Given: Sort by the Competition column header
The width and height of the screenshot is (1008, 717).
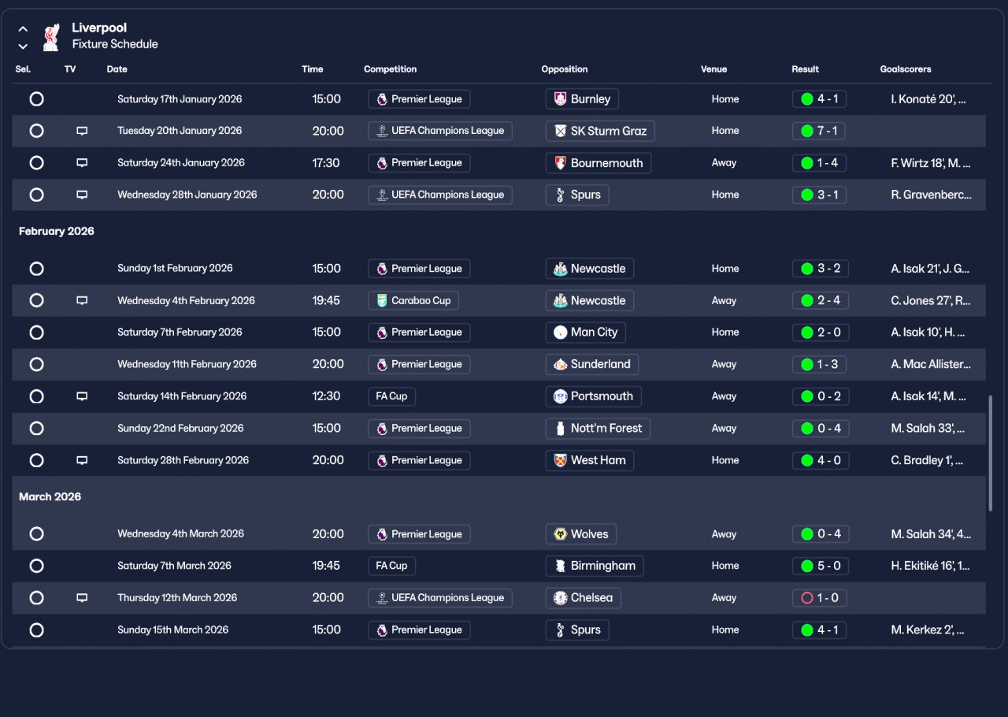Looking at the screenshot, I should click(391, 69).
